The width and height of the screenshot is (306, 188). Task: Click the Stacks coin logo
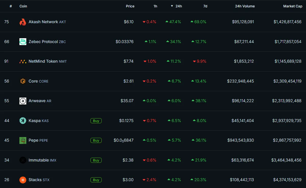[x=23, y=180]
